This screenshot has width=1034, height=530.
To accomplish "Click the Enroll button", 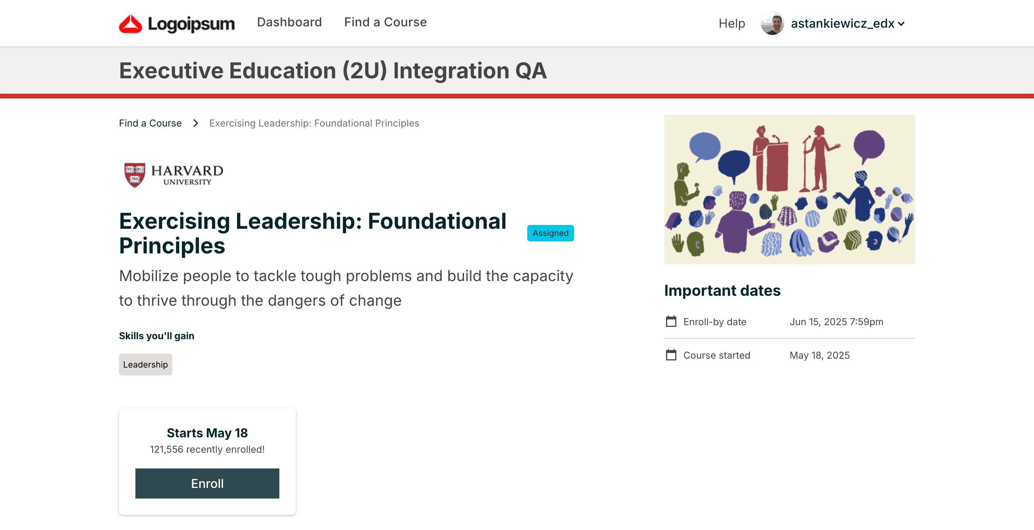I will coord(207,483).
